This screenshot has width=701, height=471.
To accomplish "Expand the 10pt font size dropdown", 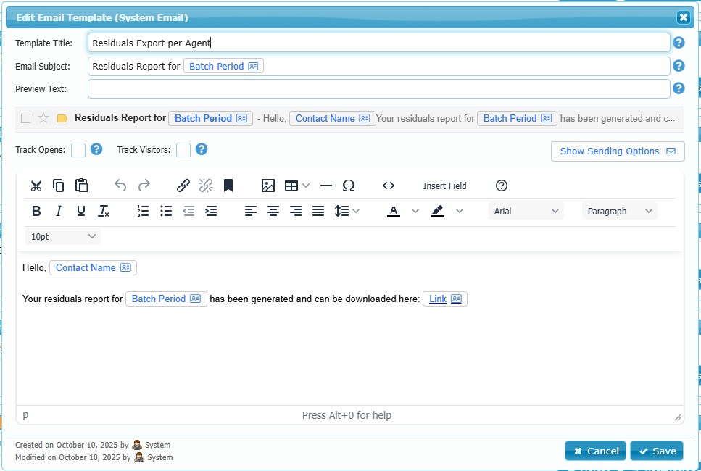I will [63, 236].
